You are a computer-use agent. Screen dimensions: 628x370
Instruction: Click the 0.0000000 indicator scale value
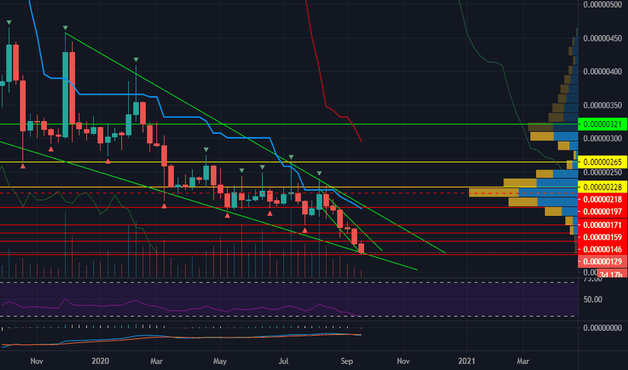(x=603, y=328)
